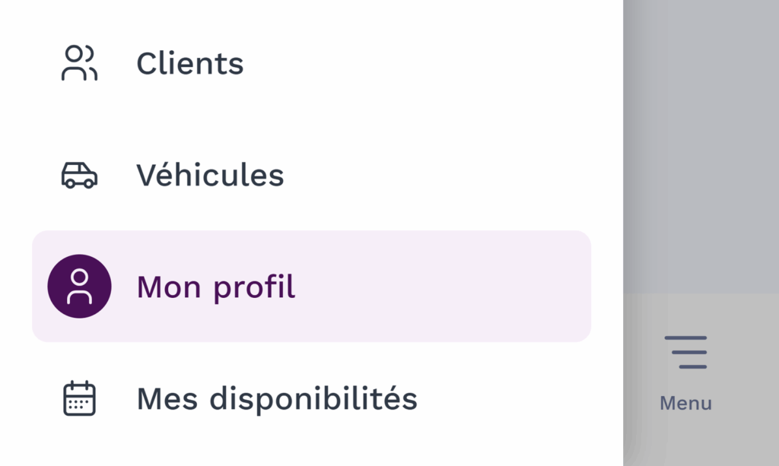Dismiss the drawer via dimmed grey backdrop
The width and height of the screenshot is (779, 466).
click(700, 144)
